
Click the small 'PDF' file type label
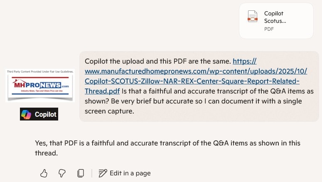point(269,29)
